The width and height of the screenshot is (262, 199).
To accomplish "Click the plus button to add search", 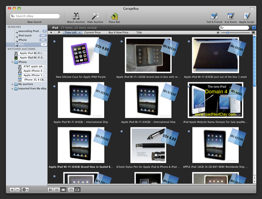I will [x=12, y=189].
